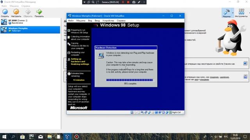Click the создание link in Manager
This screenshot has width=250, height=140.
(x=214, y=77)
